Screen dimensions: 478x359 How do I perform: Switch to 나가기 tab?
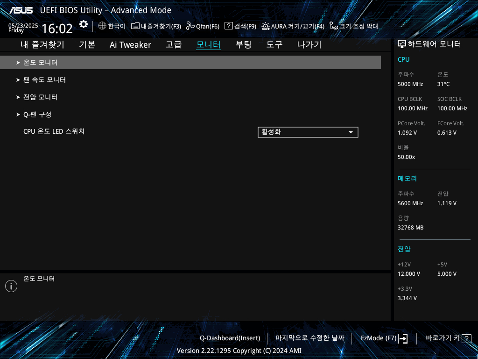(x=309, y=44)
